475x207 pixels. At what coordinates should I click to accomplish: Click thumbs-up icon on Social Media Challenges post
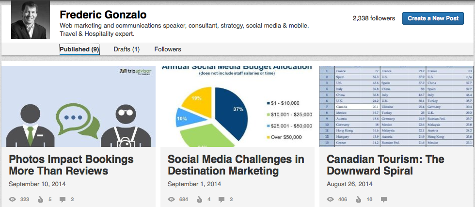pyautogui.click(x=199, y=199)
